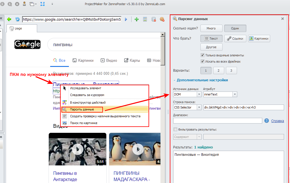Open the page source viewer icon
The image size is (290, 183).
(145, 19)
